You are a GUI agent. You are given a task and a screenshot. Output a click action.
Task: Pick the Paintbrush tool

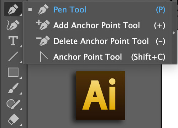click(13, 88)
